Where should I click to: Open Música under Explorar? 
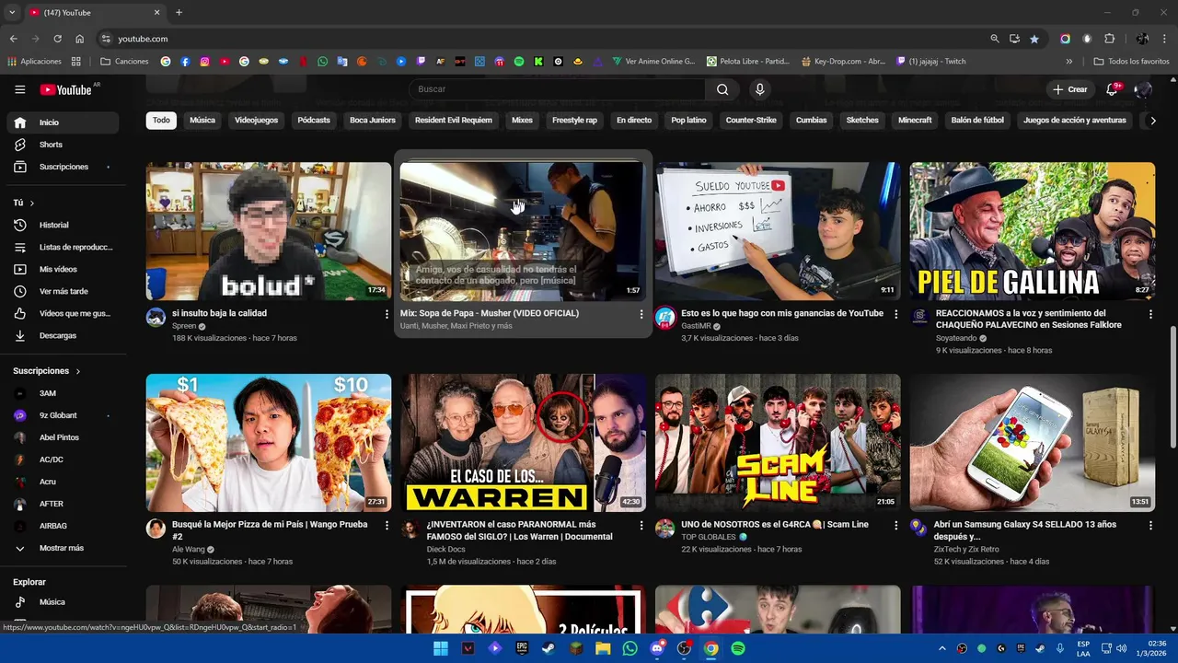coord(63,602)
